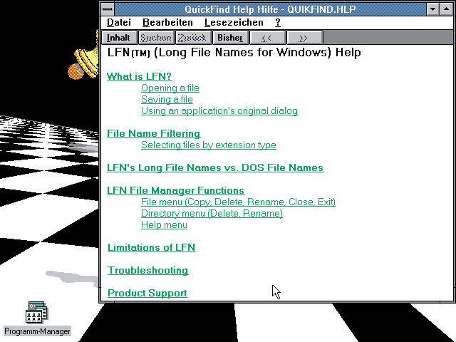Follow the "Directory menu (Delete, Rename)" link
Image resolution: width=456 pixels, height=342 pixels.
click(x=212, y=213)
